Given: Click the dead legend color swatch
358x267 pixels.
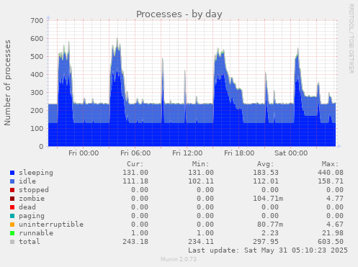Looking at the screenshot, I should 12,207.
